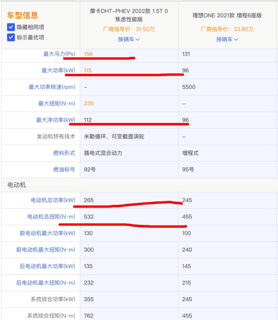
Task: Select the 95号 fuel grade cell
Action: [x=188, y=170]
